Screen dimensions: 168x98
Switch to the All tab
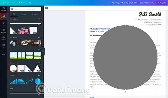pyautogui.click(x=14, y=14)
